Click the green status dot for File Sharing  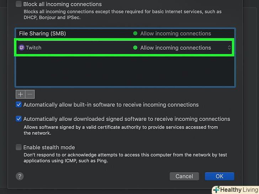point(135,33)
